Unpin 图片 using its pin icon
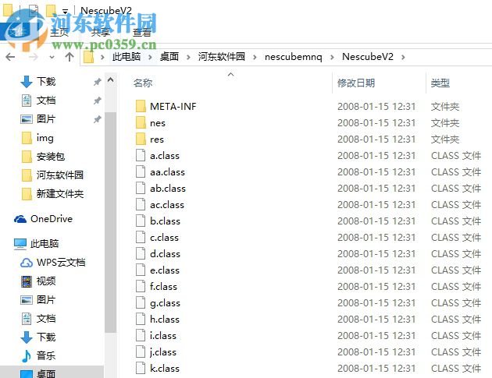Image resolution: width=492 pixels, height=378 pixels. click(98, 119)
